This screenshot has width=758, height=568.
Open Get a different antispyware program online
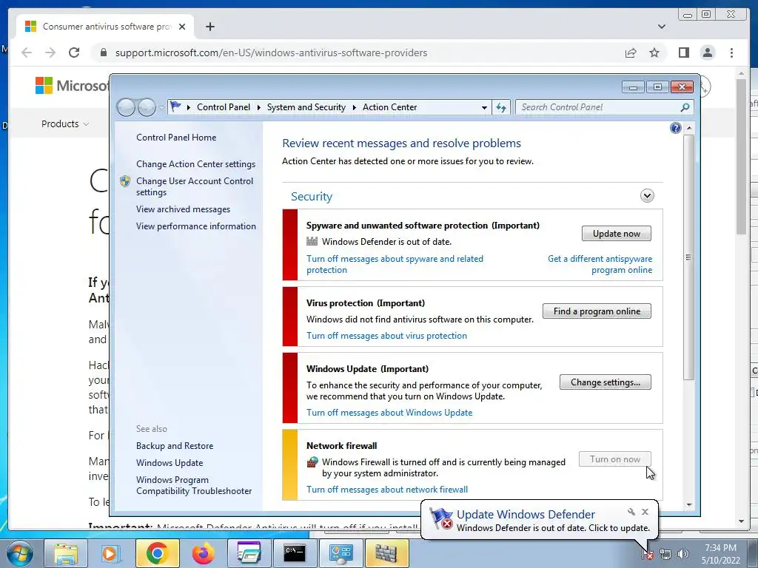click(600, 264)
